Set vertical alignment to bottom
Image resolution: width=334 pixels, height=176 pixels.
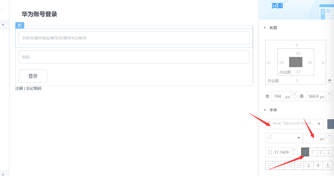[x=328, y=166]
